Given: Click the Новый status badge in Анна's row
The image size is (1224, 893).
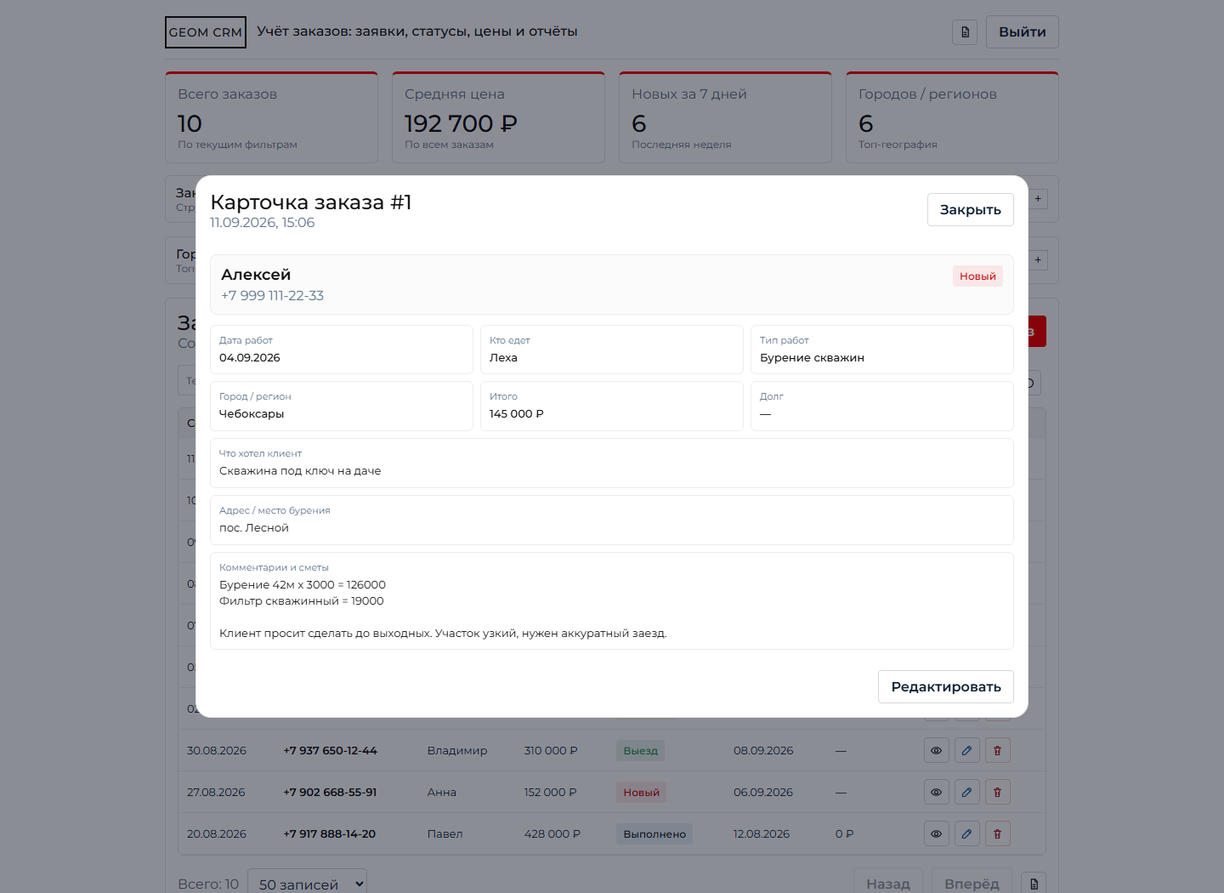Looking at the screenshot, I should (641, 793).
